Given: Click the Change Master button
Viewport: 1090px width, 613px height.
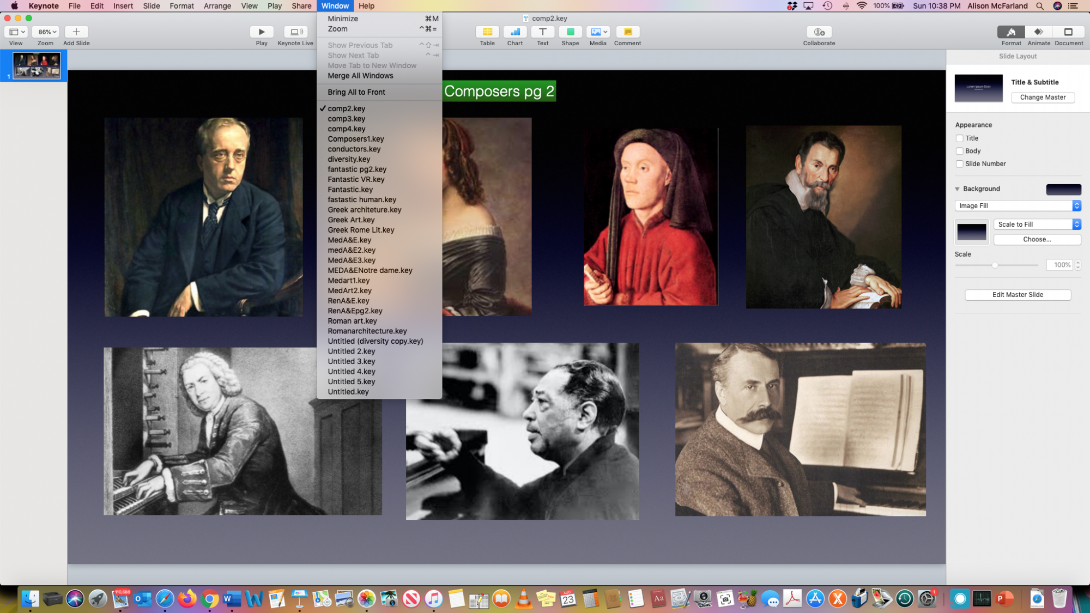Looking at the screenshot, I should [1043, 97].
